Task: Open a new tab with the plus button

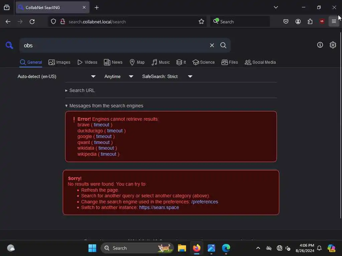Action: (97, 8)
